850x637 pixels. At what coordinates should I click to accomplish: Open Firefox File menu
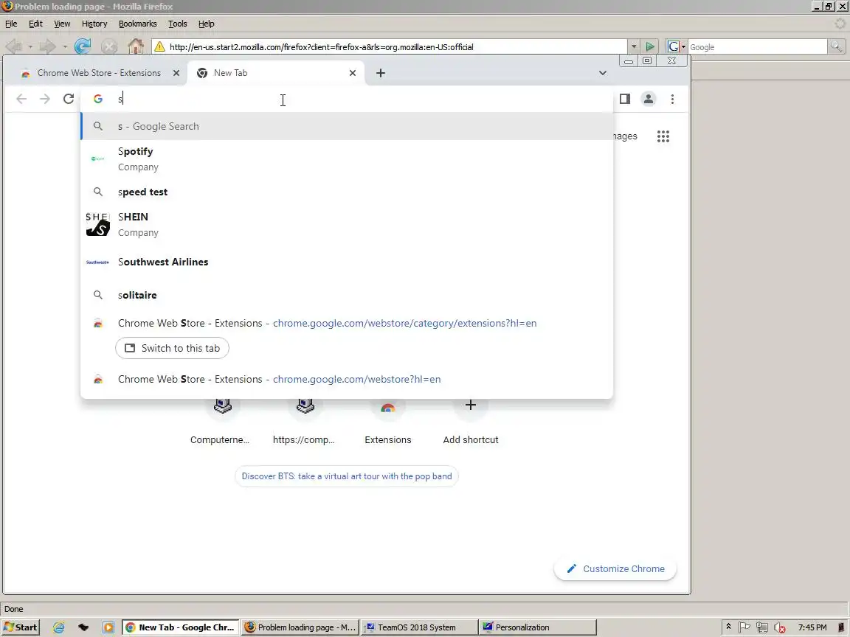[x=11, y=24]
